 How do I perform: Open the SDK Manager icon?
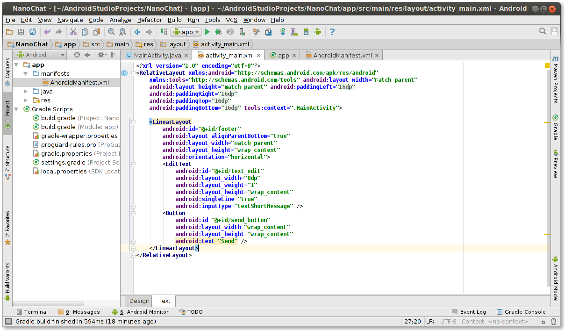tap(306, 32)
